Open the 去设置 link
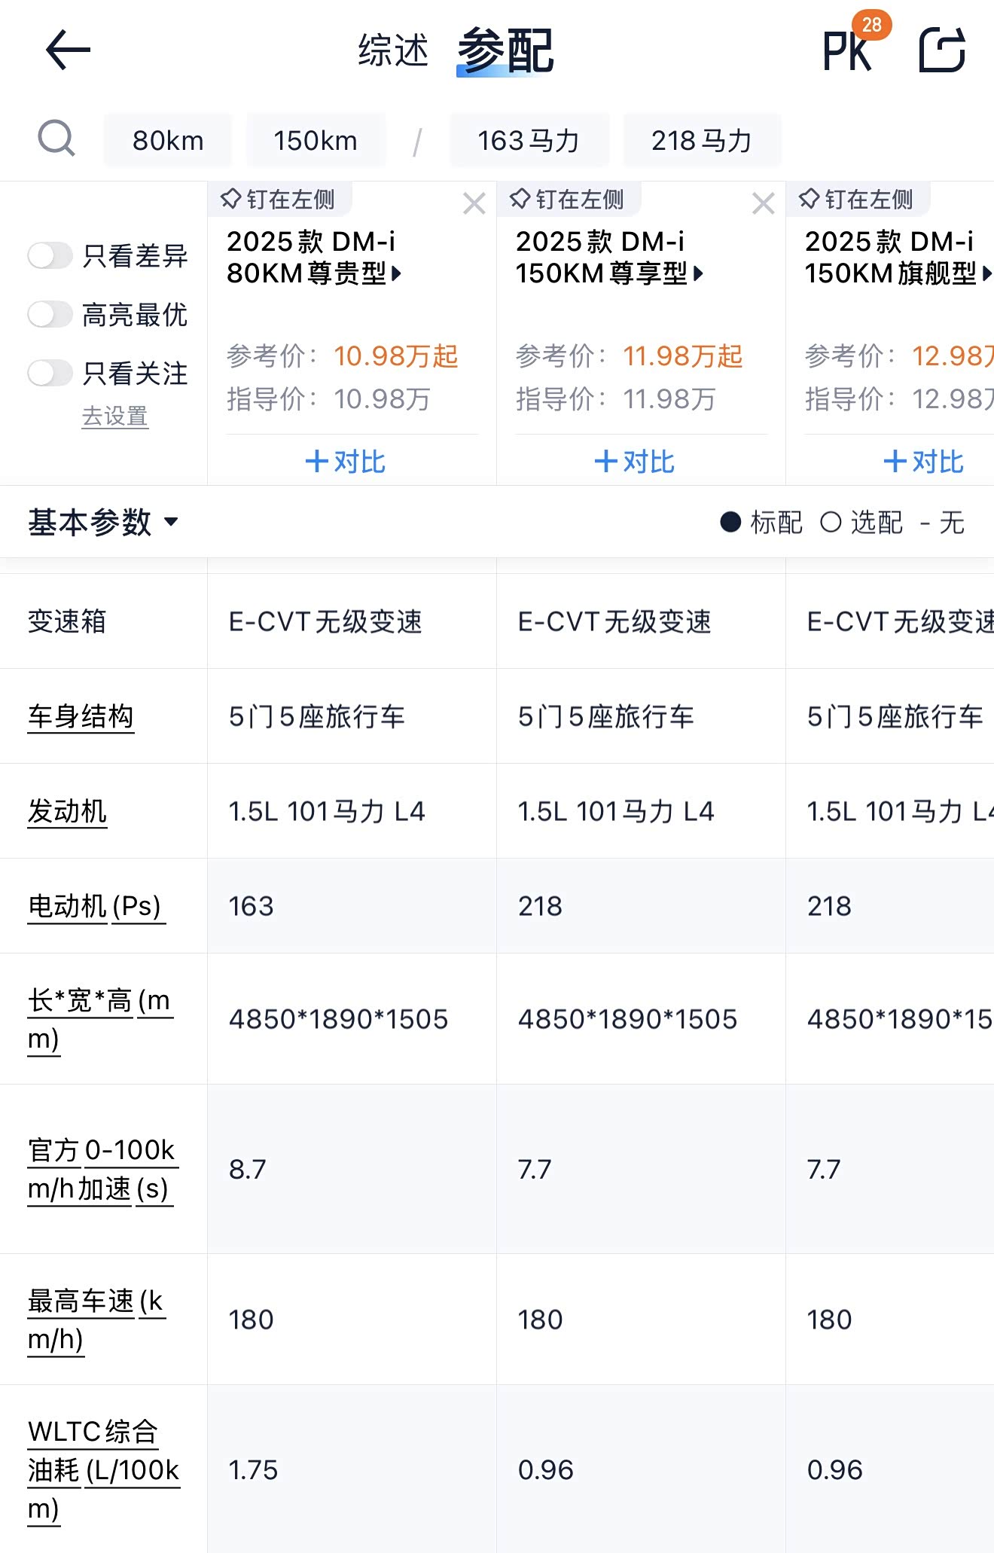 115,416
